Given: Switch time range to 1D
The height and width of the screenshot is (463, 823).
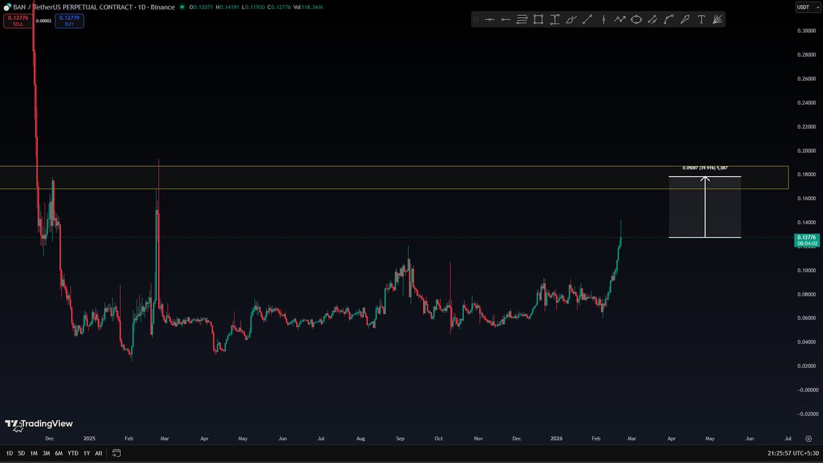Looking at the screenshot, I should click(10, 453).
